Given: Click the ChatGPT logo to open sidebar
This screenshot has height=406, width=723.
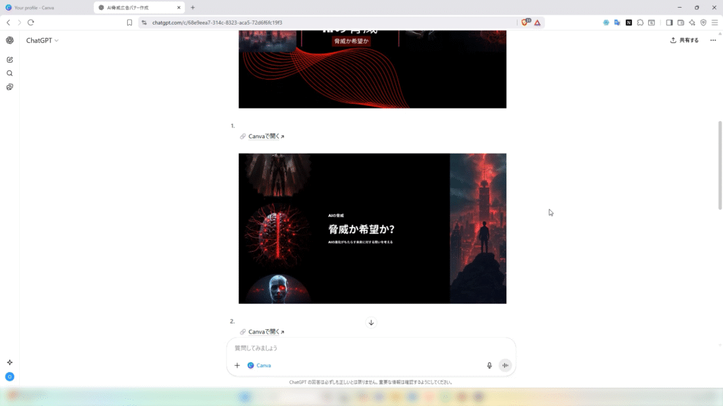Looking at the screenshot, I should point(10,40).
